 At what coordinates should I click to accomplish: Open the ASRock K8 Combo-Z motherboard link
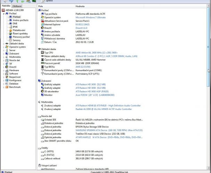(106, 56)
